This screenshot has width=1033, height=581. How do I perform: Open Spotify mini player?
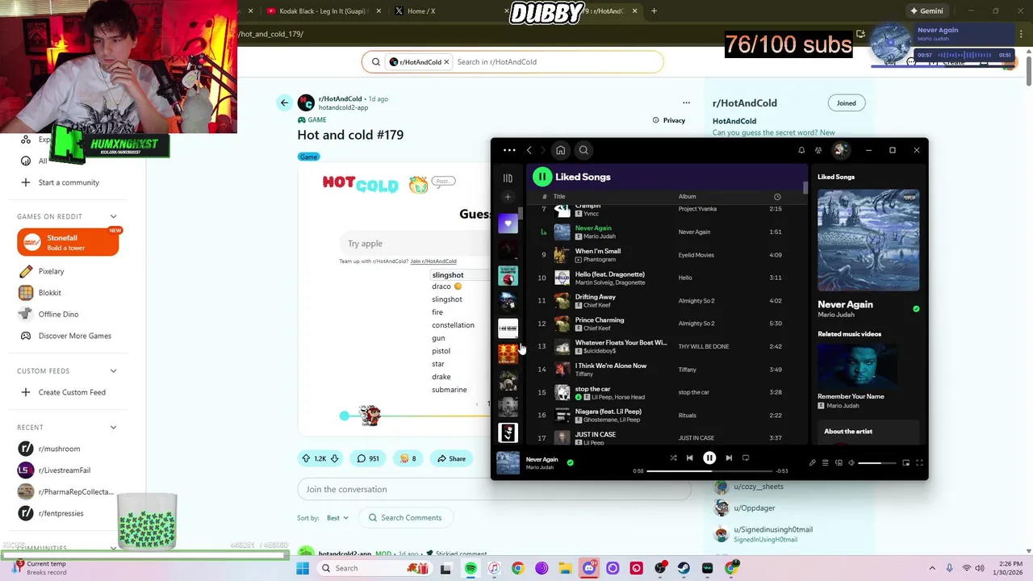905,463
